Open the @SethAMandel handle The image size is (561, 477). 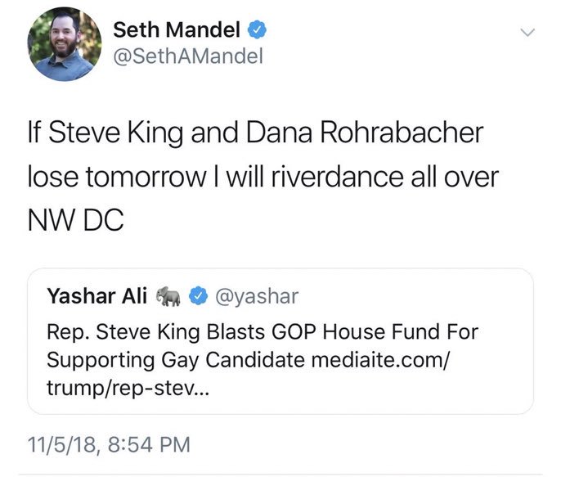click(188, 56)
